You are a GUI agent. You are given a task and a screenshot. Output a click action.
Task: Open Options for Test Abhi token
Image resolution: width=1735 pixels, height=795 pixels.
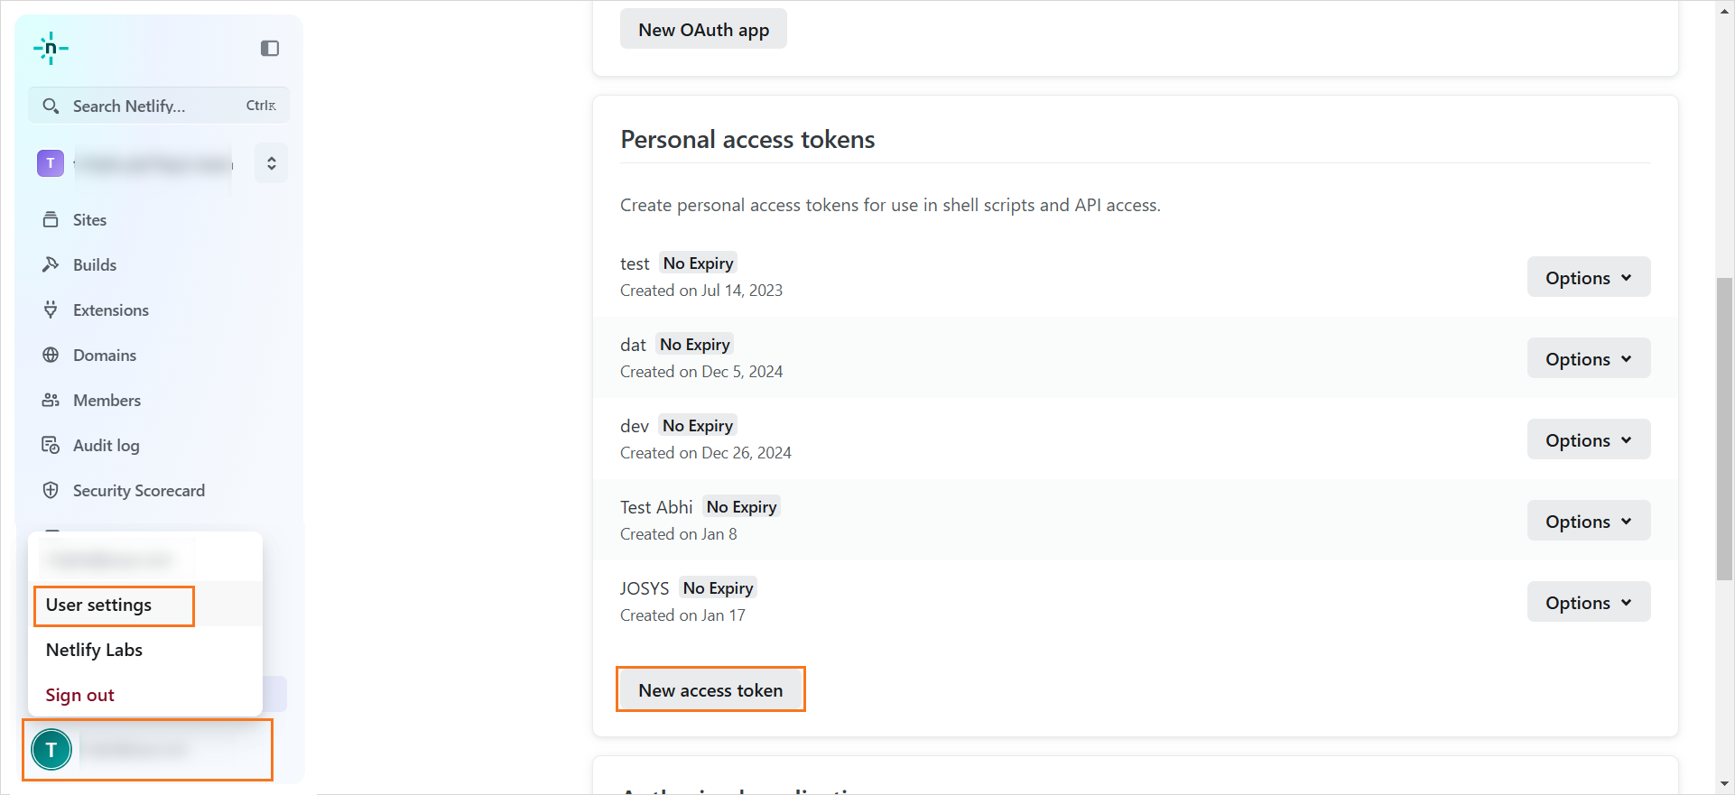point(1589,521)
